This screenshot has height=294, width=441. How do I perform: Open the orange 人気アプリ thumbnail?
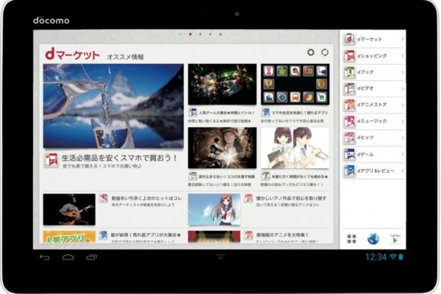69,237
